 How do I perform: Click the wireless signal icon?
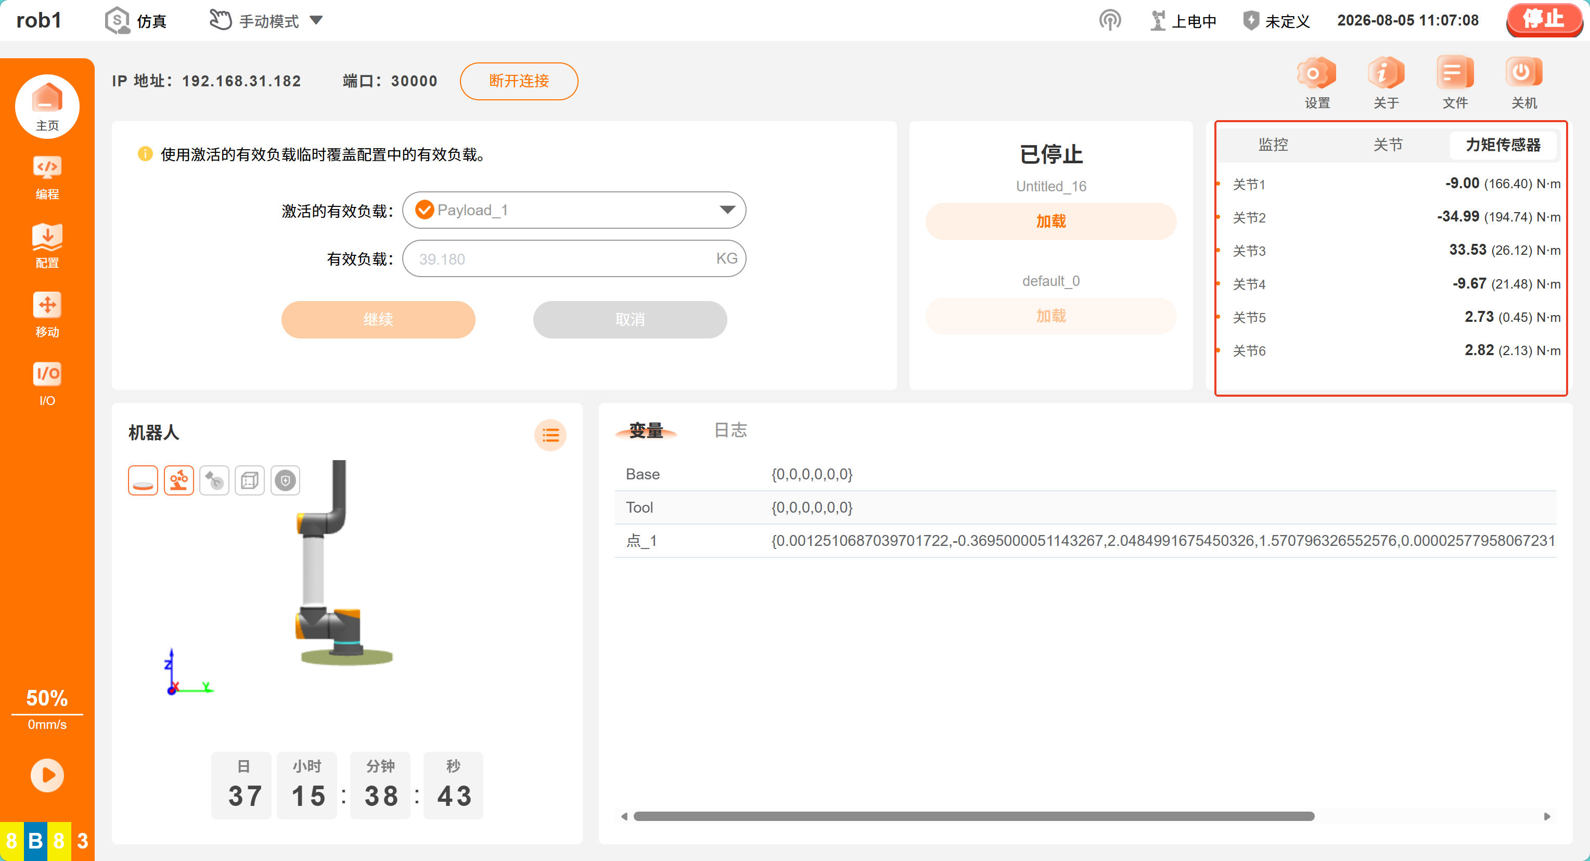pos(1110,20)
